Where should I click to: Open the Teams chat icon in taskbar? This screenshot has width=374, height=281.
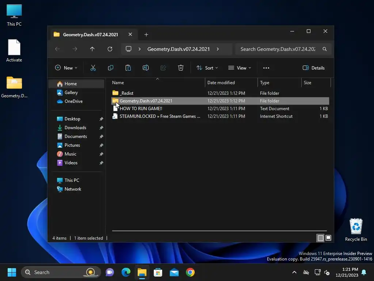tap(110, 272)
